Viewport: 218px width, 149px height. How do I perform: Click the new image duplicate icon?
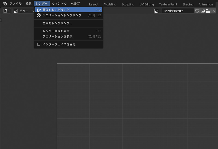tap(202, 11)
